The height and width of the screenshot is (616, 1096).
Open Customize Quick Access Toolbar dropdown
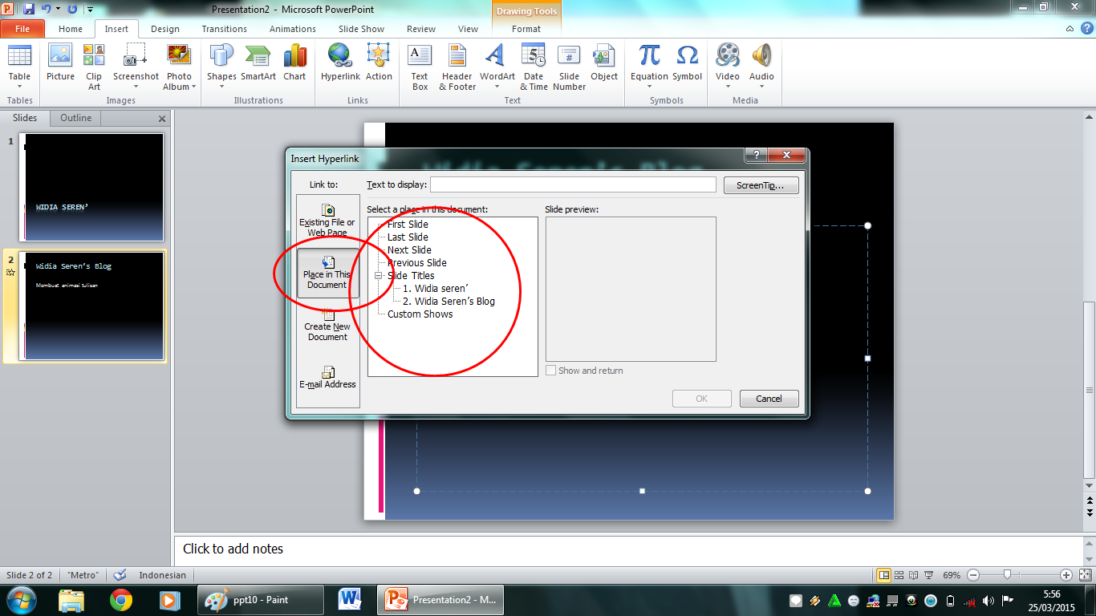[89, 10]
